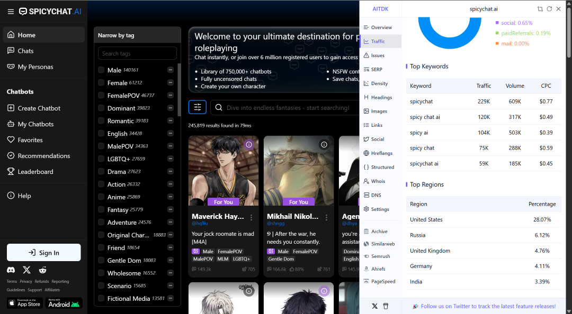Screen dimensions: 572x314
Task: Open the Discord icon link
Action: click(11, 270)
